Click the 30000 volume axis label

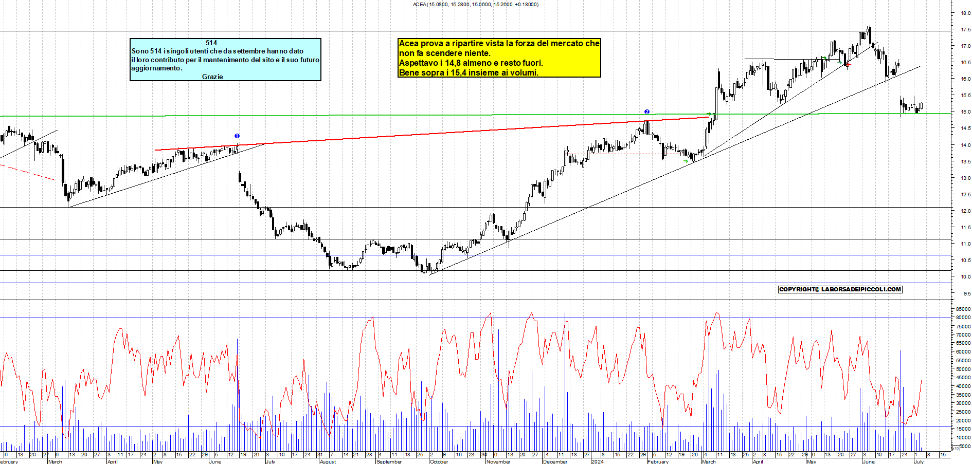pos(963,403)
